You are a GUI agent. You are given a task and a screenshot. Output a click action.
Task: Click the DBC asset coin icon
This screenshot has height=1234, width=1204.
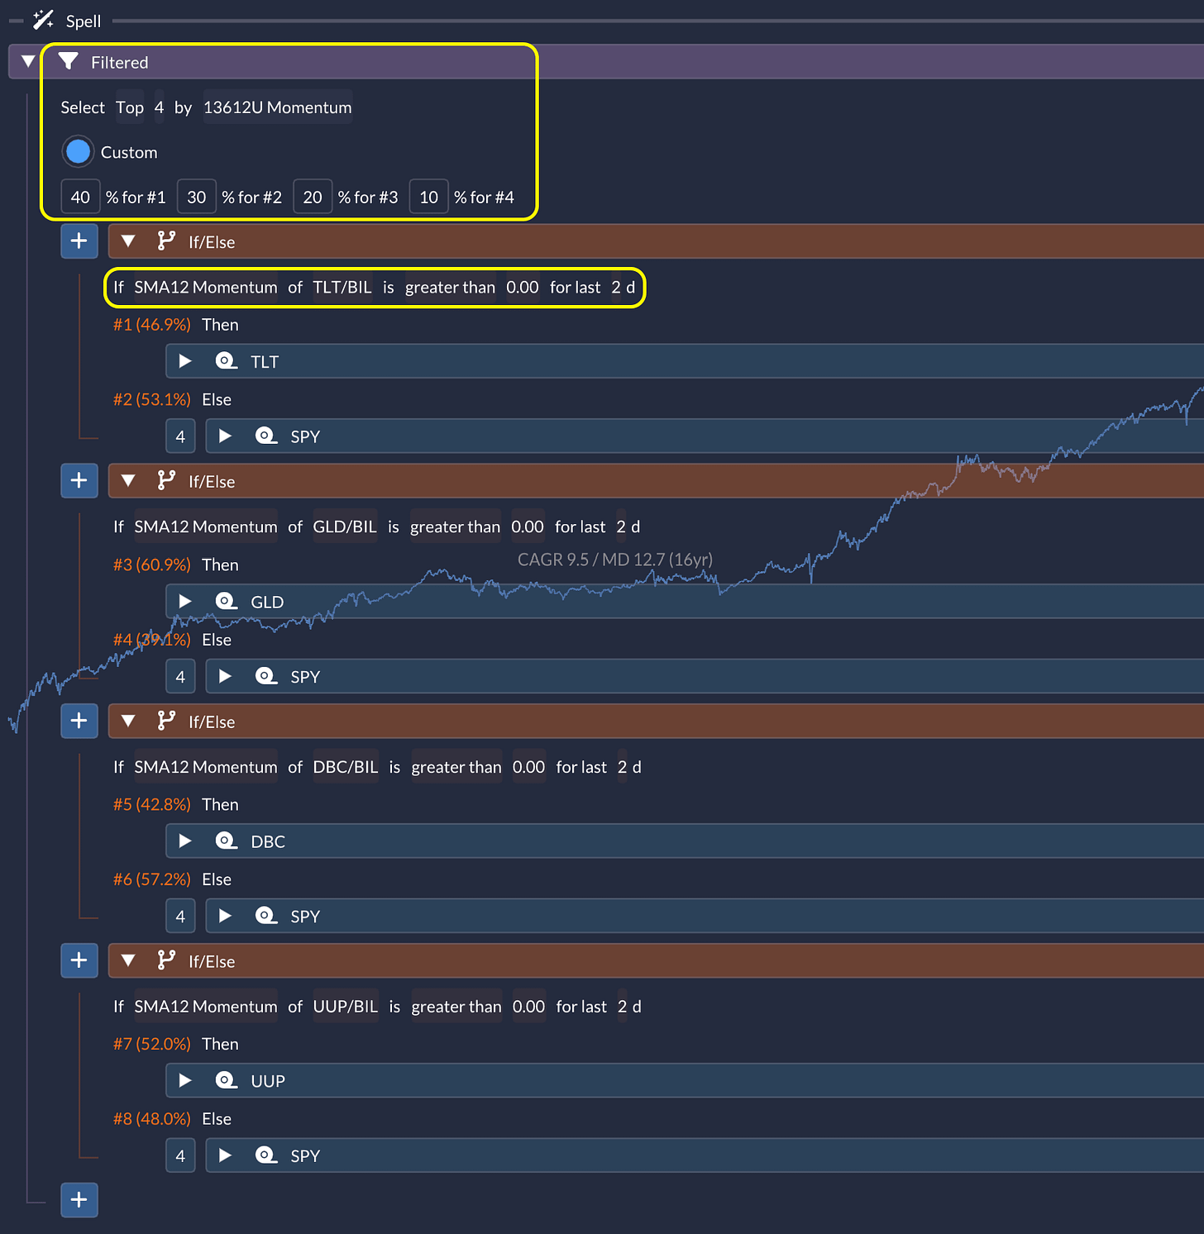[226, 841]
